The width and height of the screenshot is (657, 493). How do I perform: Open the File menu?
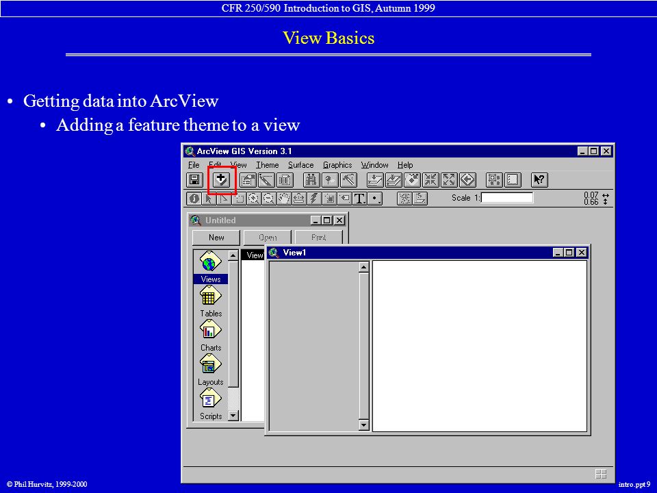click(x=194, y=165)
